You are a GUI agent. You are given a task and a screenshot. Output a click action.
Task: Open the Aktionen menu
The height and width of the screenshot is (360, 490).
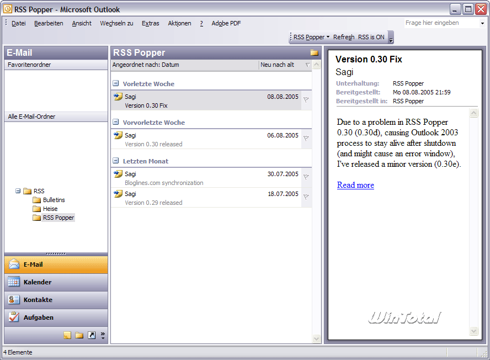(x=179, y=23)
